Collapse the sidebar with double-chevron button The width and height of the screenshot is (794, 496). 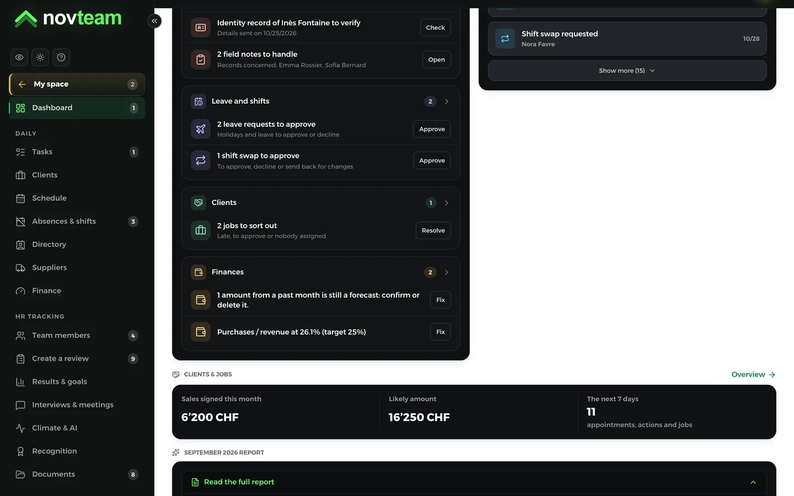coord(154,21)
